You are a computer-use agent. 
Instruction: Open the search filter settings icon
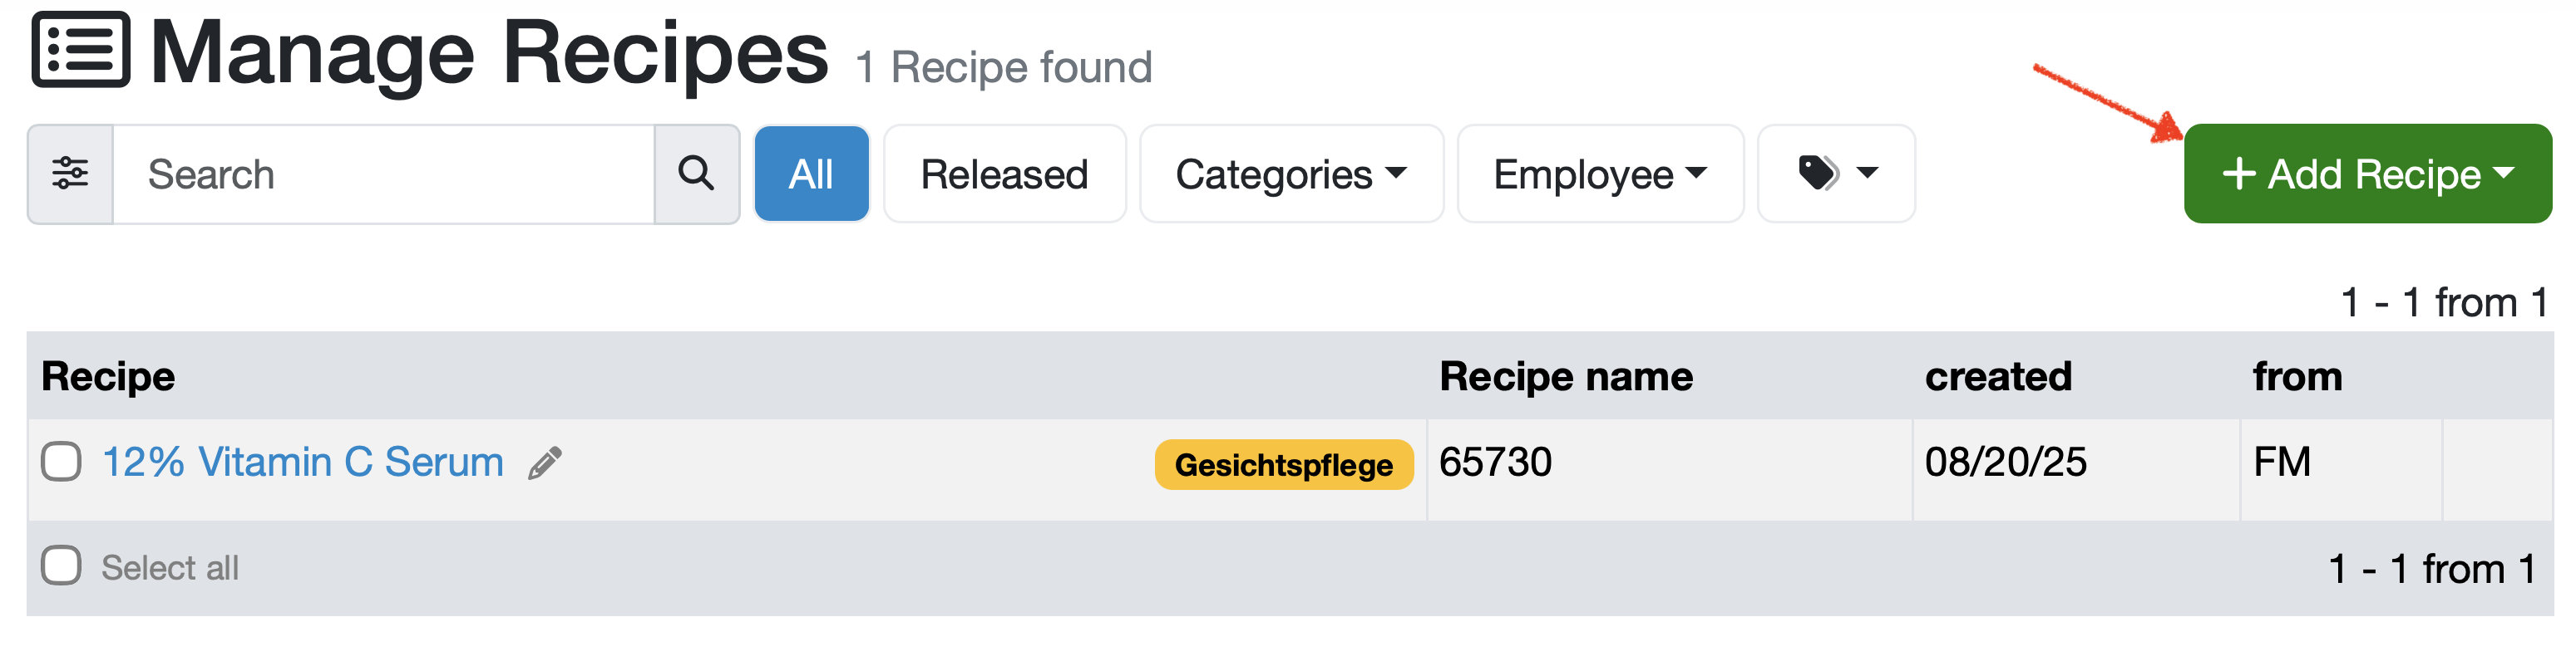(70, 174)
